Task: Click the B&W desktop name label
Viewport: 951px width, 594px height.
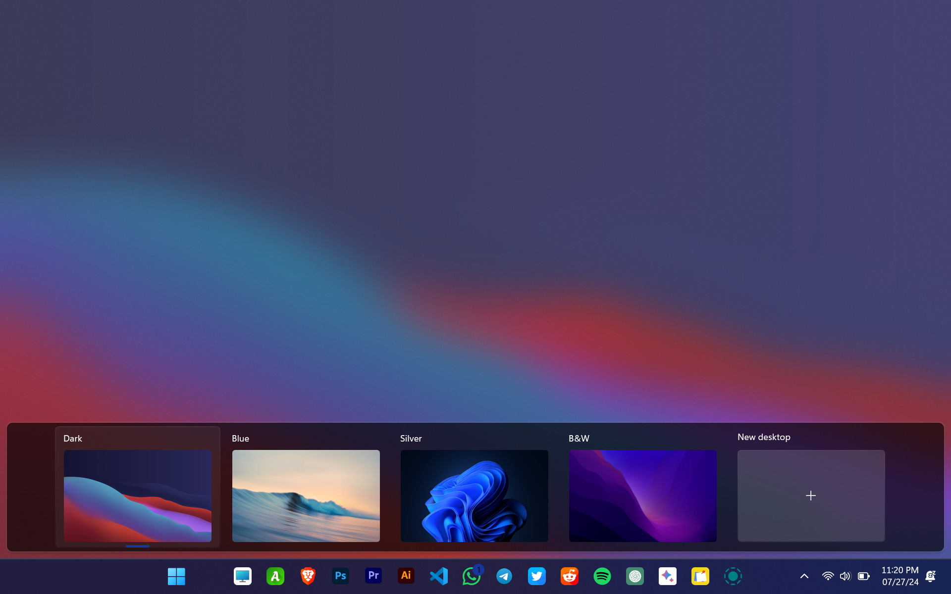Action: tap(579, 439)
